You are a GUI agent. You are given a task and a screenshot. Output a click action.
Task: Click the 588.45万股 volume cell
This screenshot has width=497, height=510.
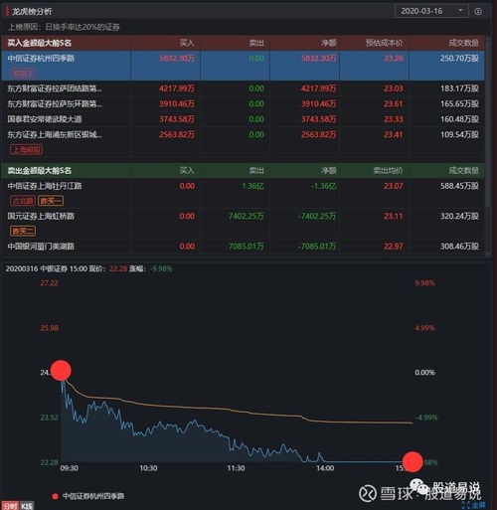459,186
